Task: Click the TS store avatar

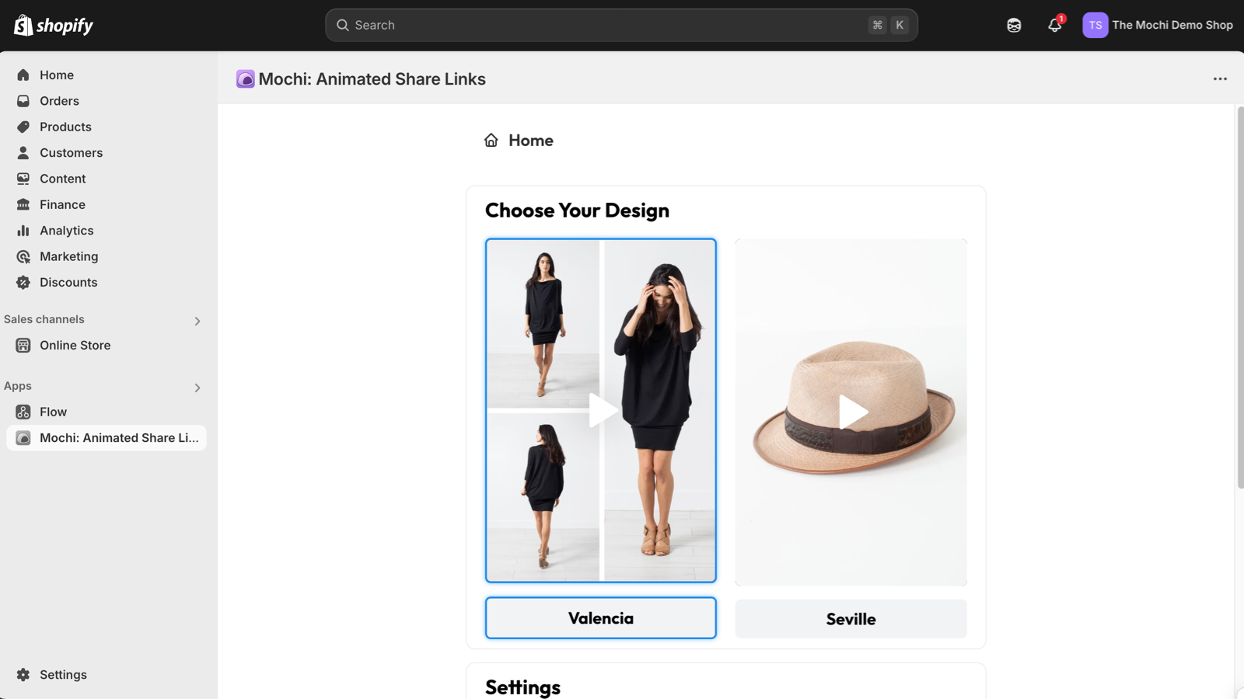Action: tap(1095, 25)
